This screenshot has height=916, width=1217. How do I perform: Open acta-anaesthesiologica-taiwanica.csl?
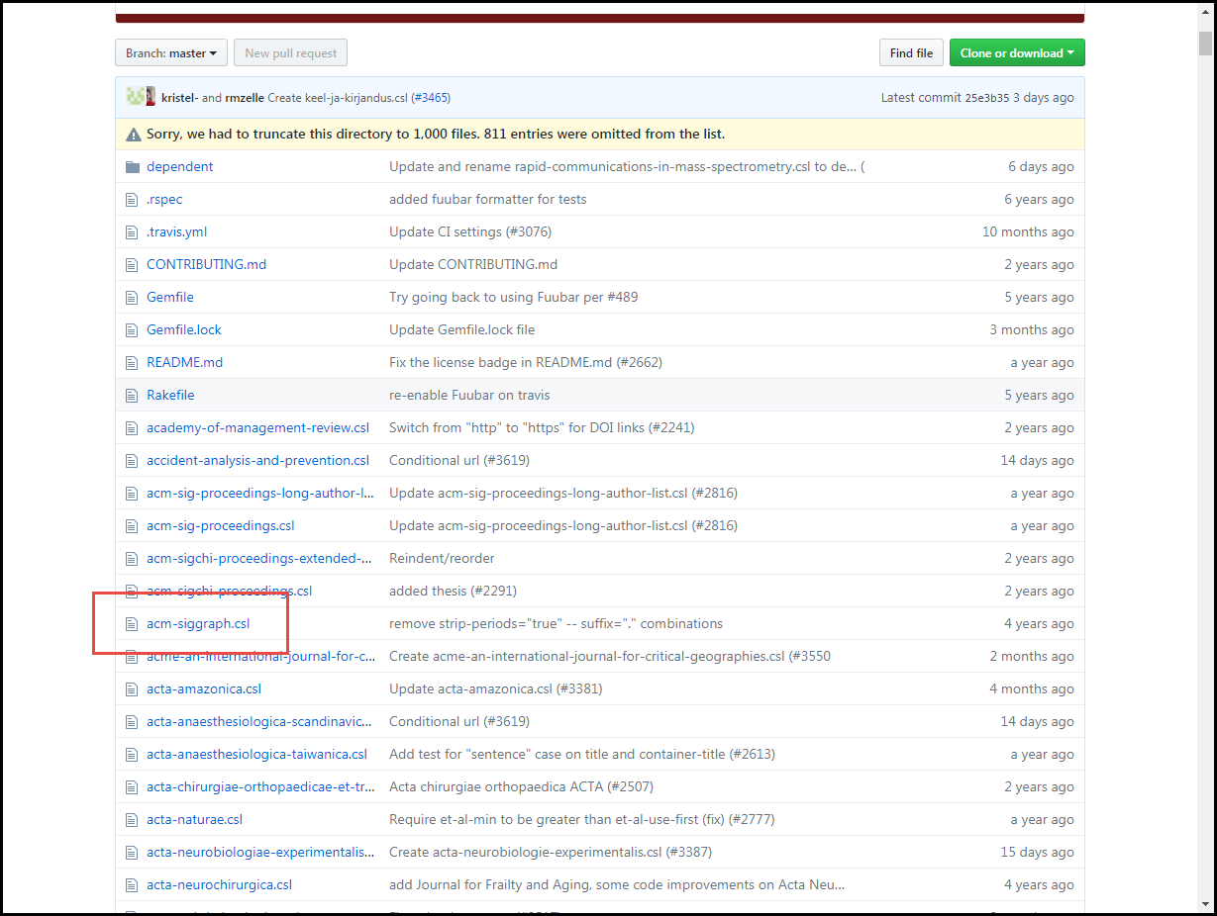point(256,754)
